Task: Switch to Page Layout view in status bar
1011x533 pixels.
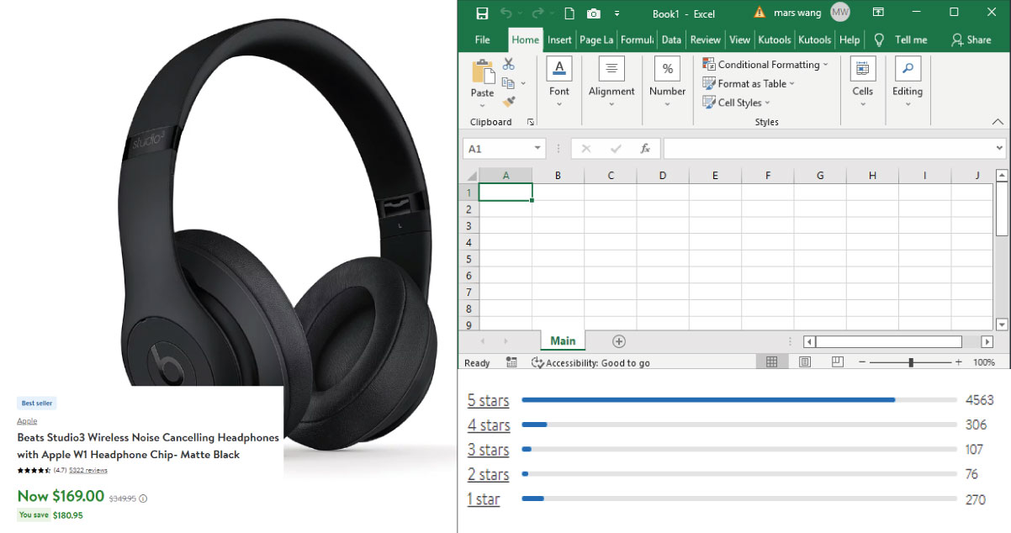Action: pos(805,362)
